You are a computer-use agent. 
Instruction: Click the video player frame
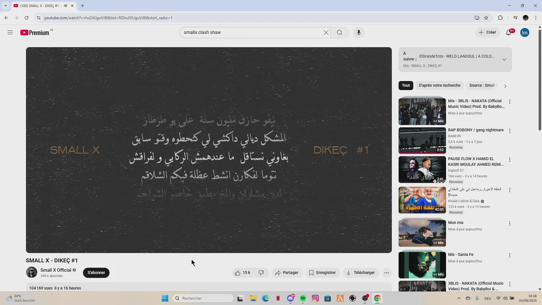[209, 150]
